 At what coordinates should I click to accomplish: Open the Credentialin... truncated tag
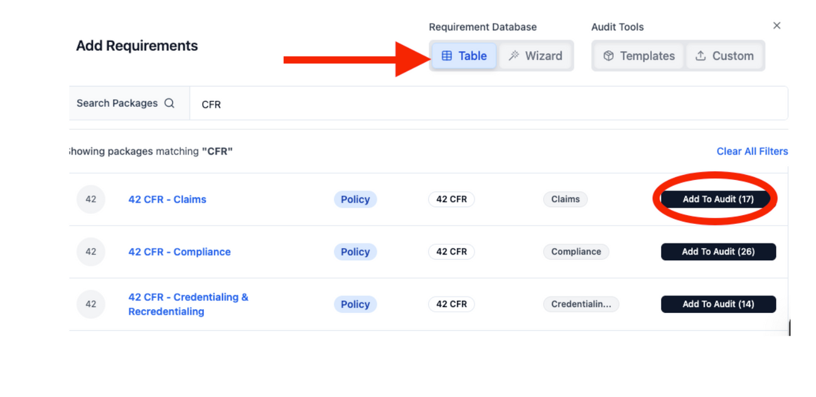(x=581, y=304)
